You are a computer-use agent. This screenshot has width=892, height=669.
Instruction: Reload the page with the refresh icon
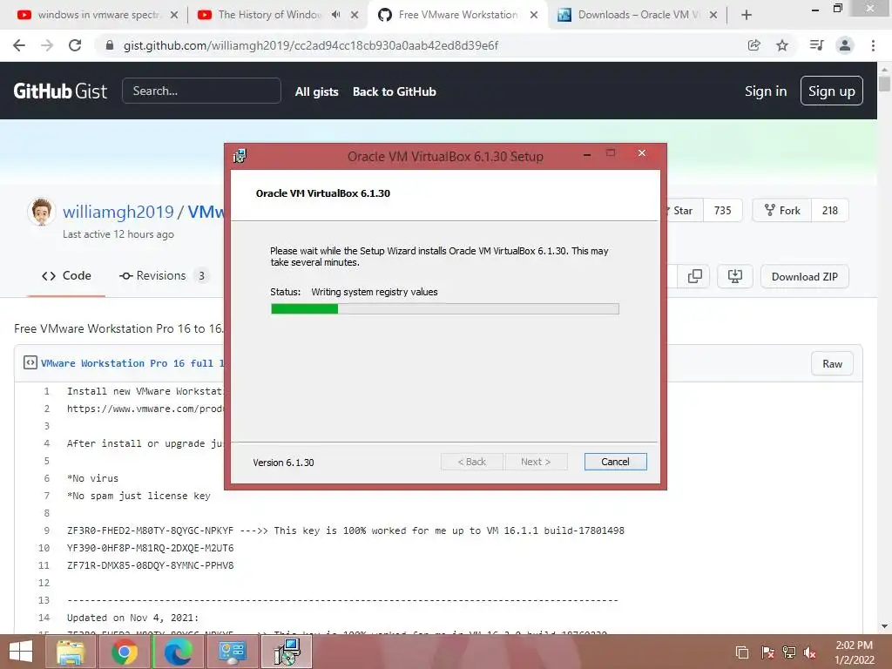click(x=75, y=45)
